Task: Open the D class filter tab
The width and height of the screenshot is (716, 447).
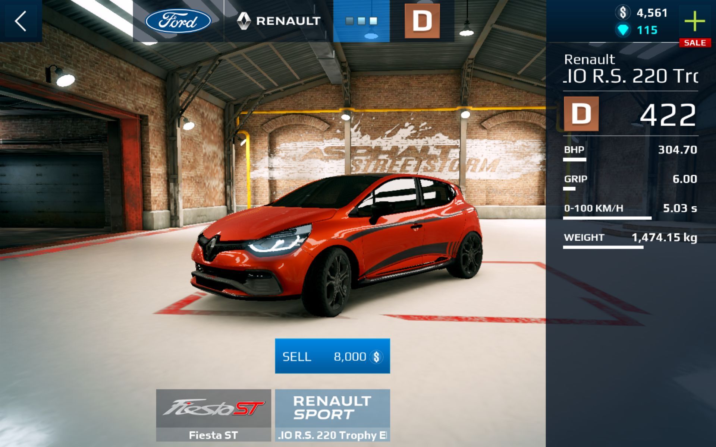Action: coord(422,21)
